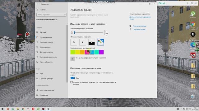Choose the white pointer color option

tap(74, 42)
